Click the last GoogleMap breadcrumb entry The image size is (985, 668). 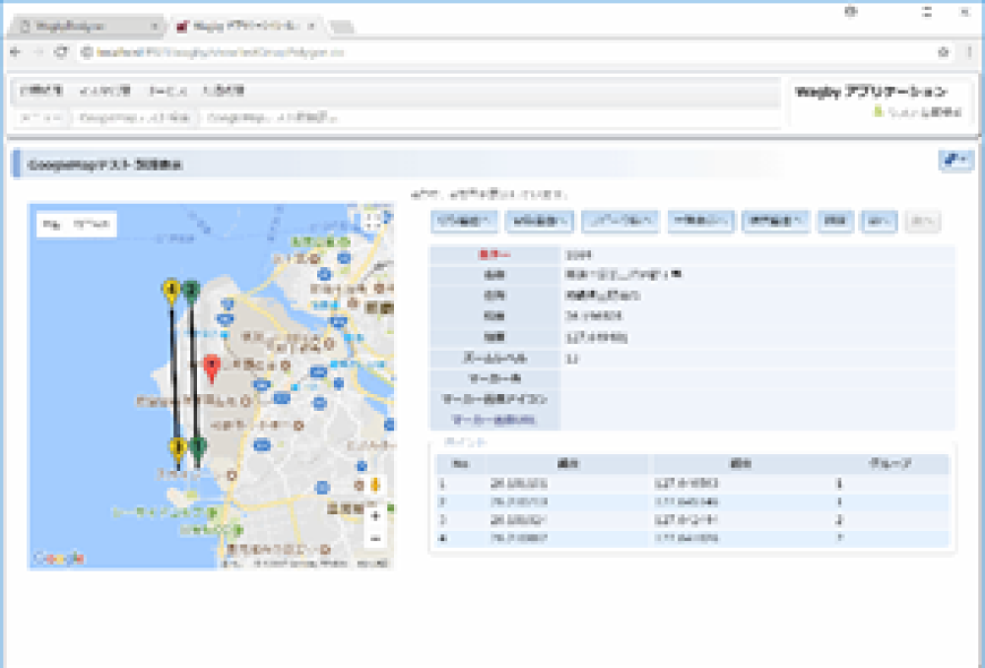click(273, 117)
